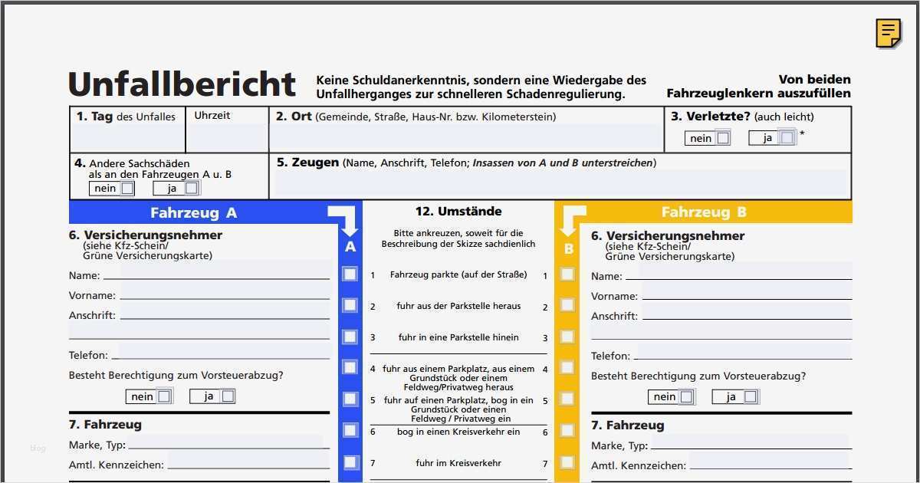Select 'nein' for Vorsteuerabzug under Fahrzeug B
This screenshot has width=920, height=483.
[686, 397]
